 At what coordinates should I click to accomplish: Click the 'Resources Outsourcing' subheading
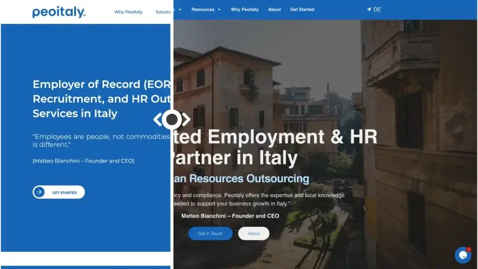point(249,178)
